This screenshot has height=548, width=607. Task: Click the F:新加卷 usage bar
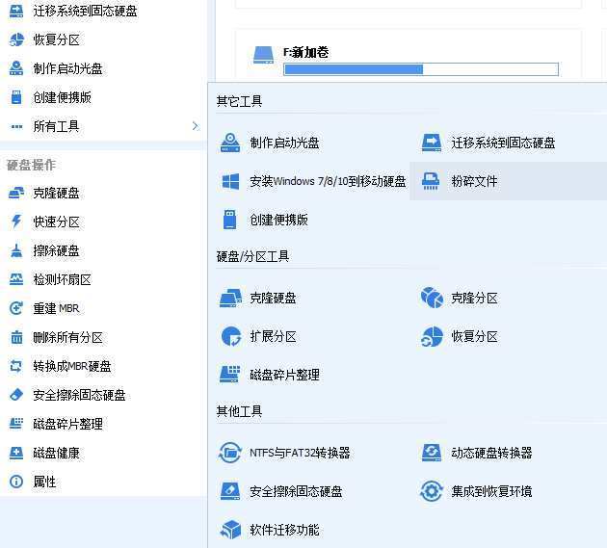[421, 69]
